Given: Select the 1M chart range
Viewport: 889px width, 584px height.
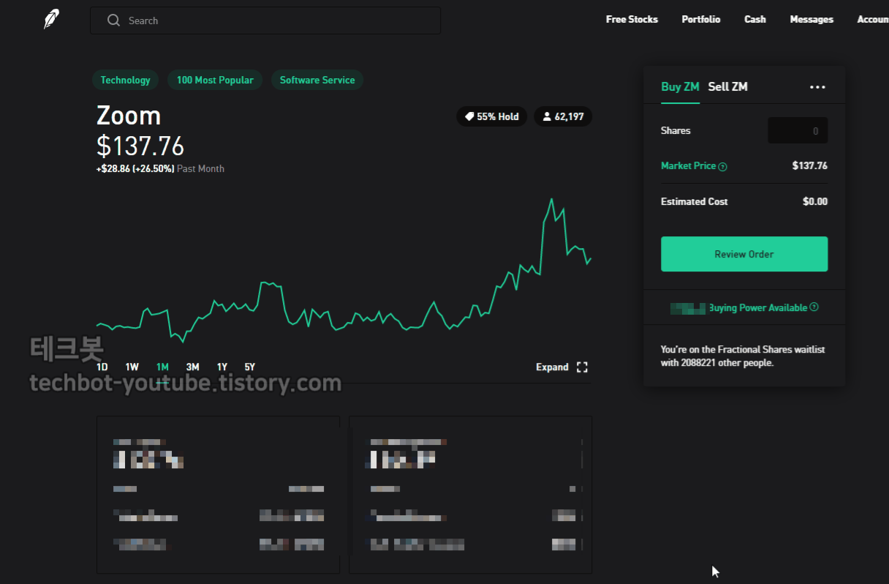Looking at the screenshot, I should [x=162, y=367].
